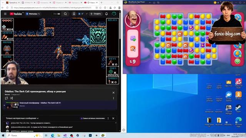Open the YouTube hamburger guide menu

pyautogui.click(x=5, y=14)
